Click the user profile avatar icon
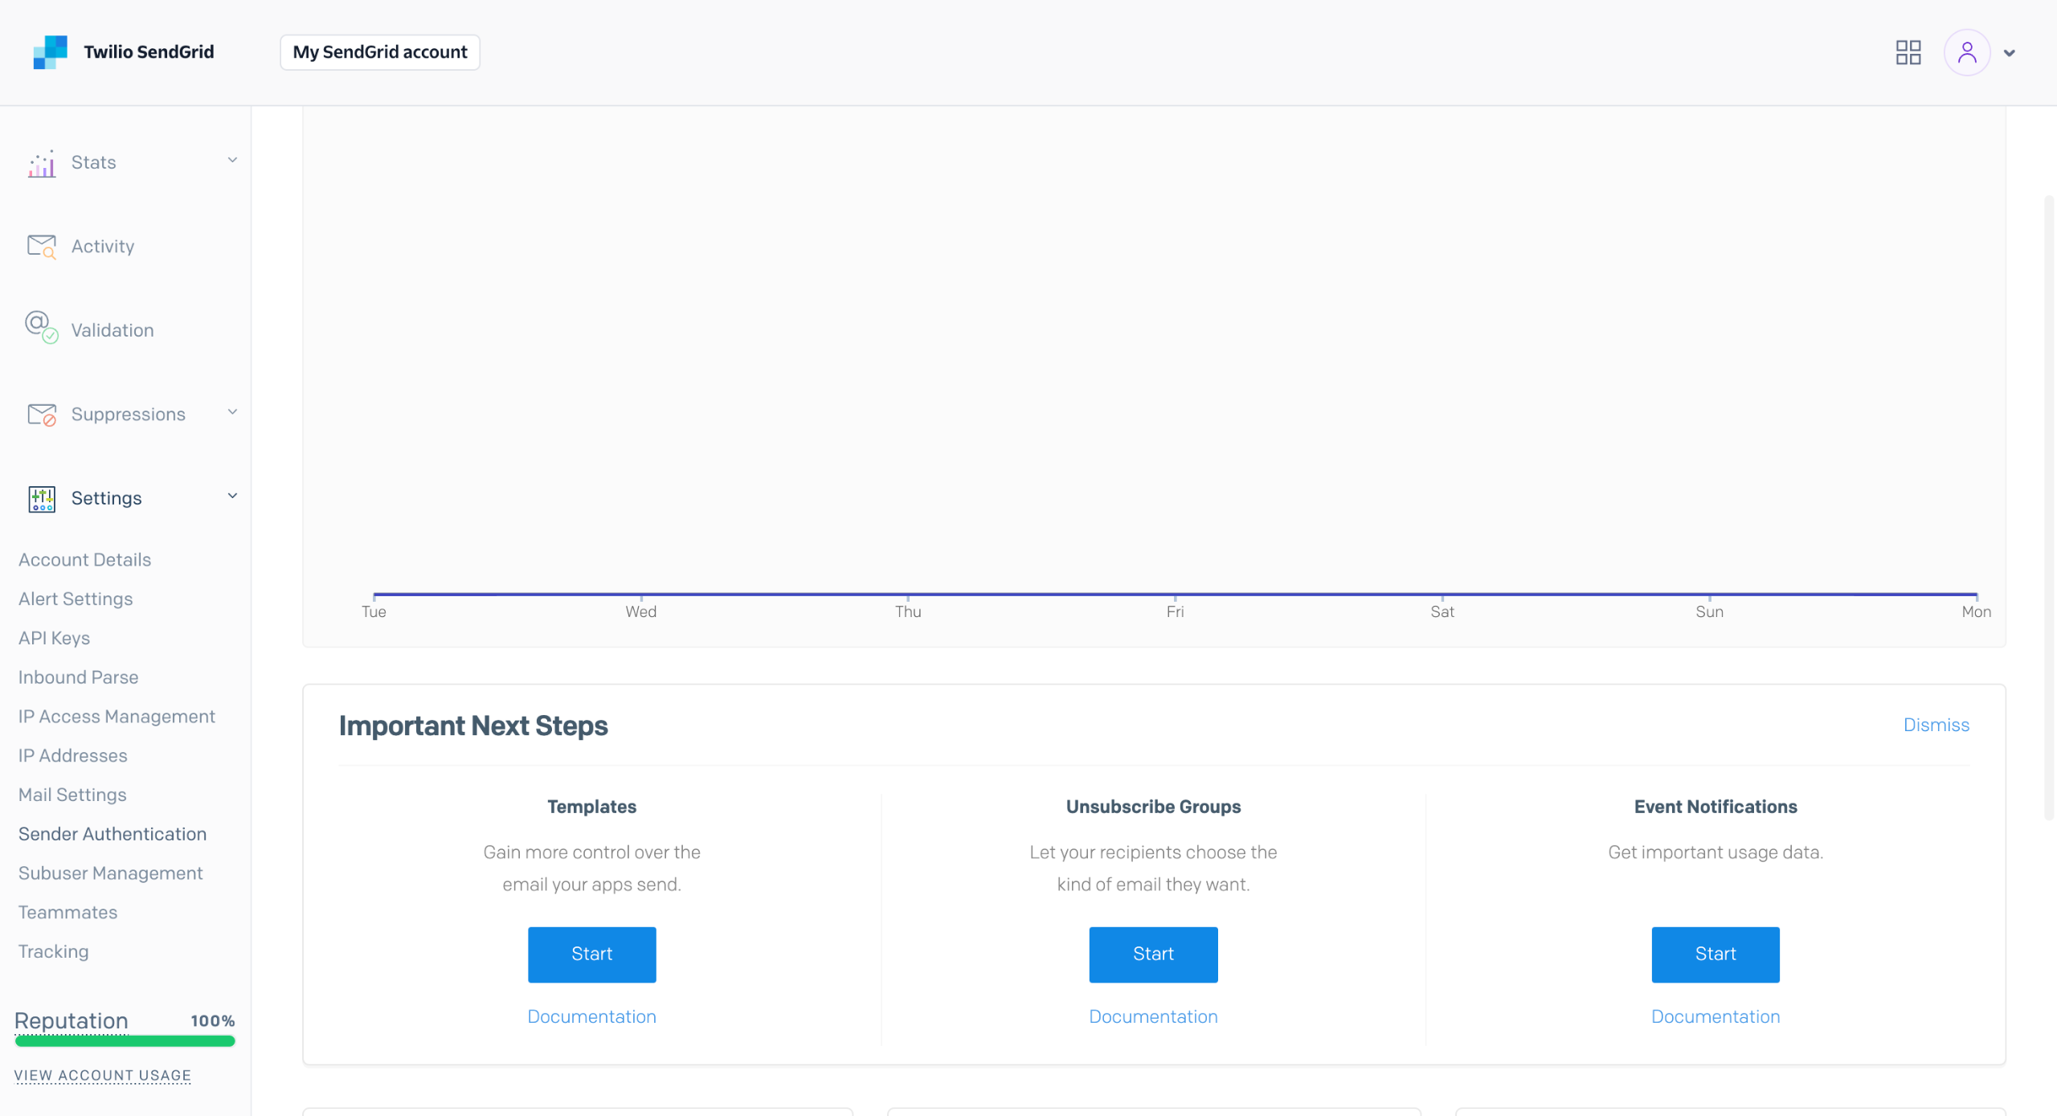The width and height of the screenshot is (2057, 1116). (1966, 53)
